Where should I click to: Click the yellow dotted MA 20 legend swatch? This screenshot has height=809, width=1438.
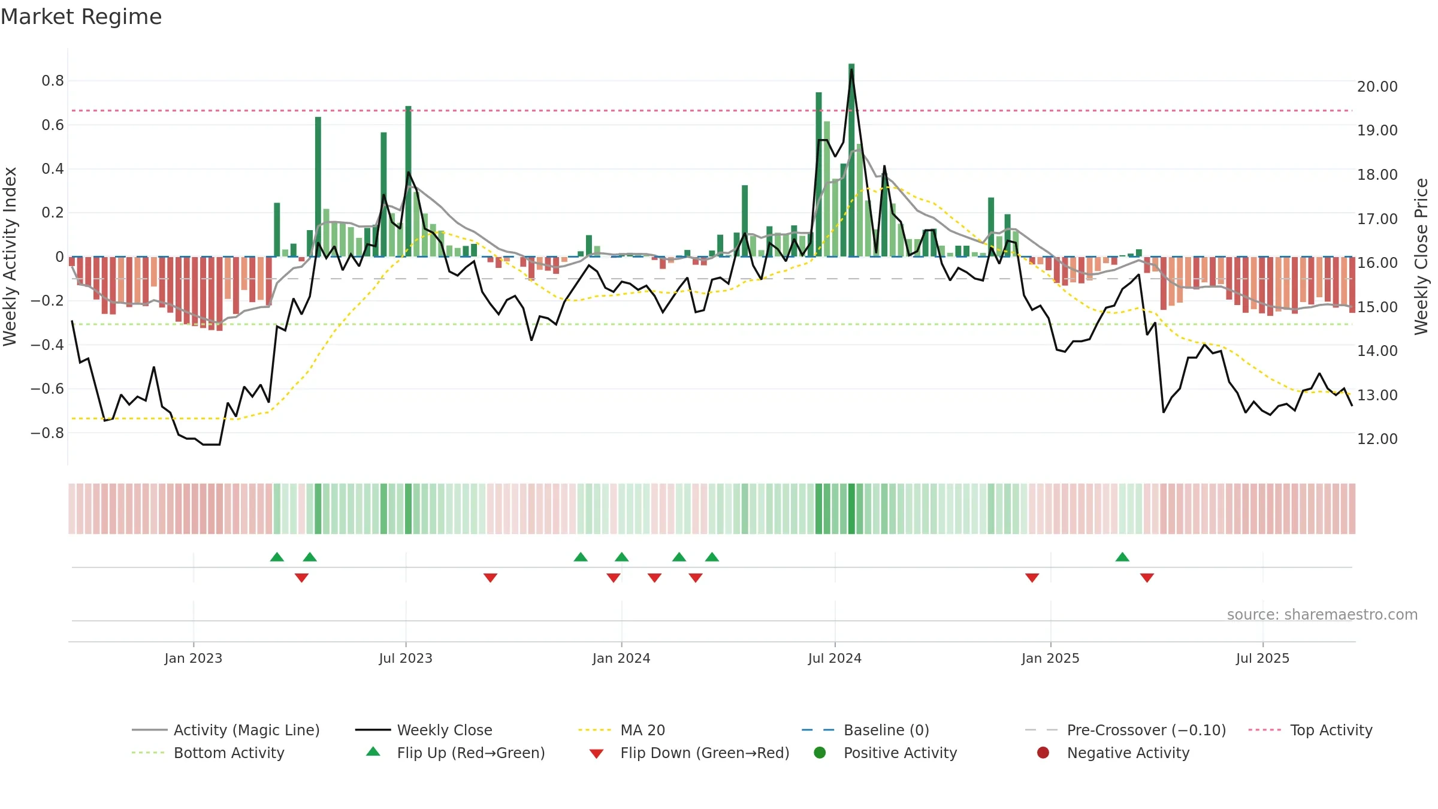(595, 730)
